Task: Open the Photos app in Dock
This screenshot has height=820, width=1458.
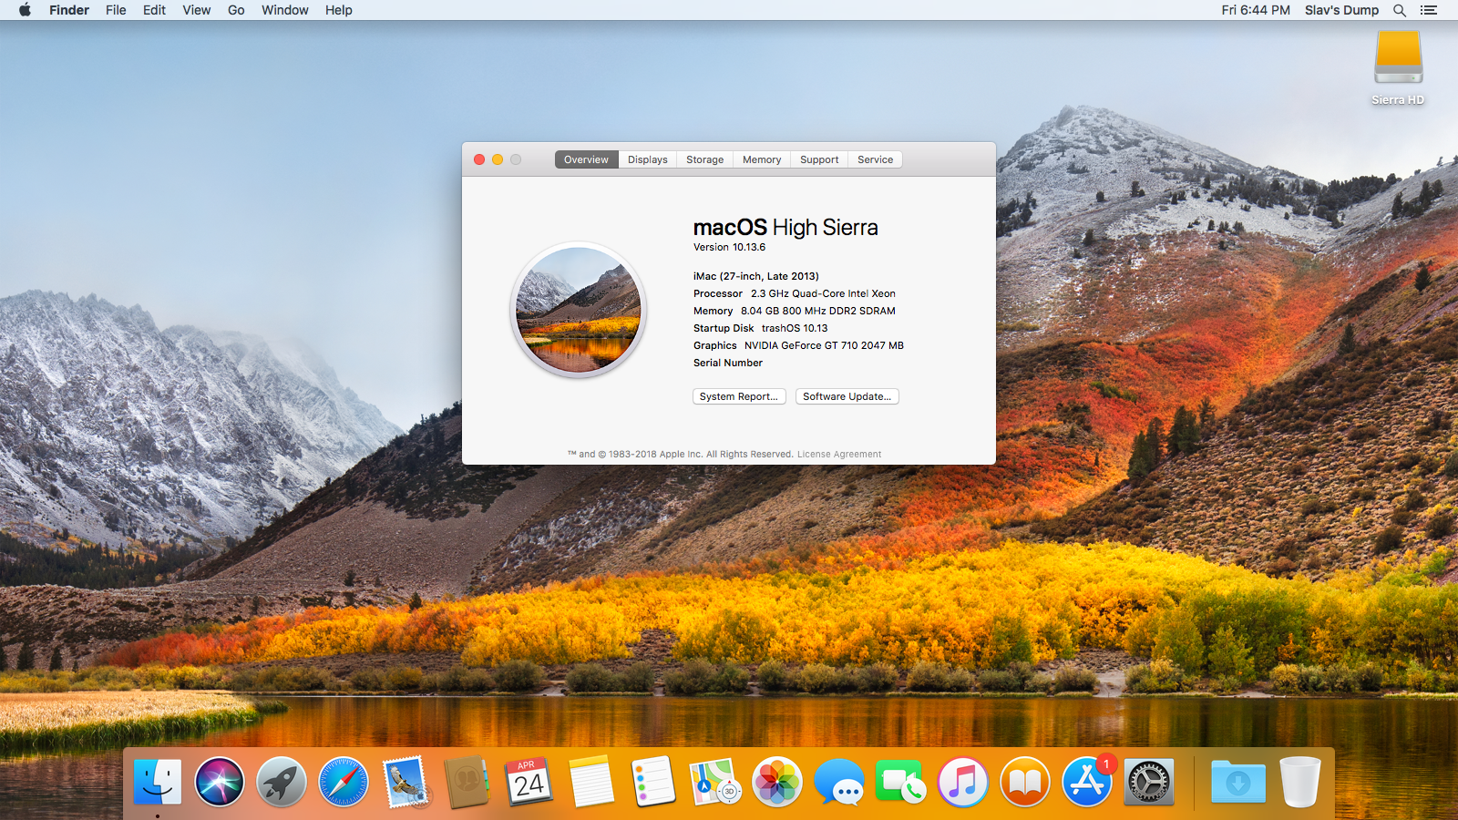Action: (x=777, y=783)
